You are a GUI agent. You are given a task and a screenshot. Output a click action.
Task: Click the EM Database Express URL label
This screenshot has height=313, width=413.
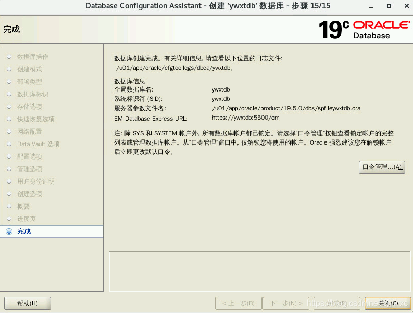click(151, 119)
